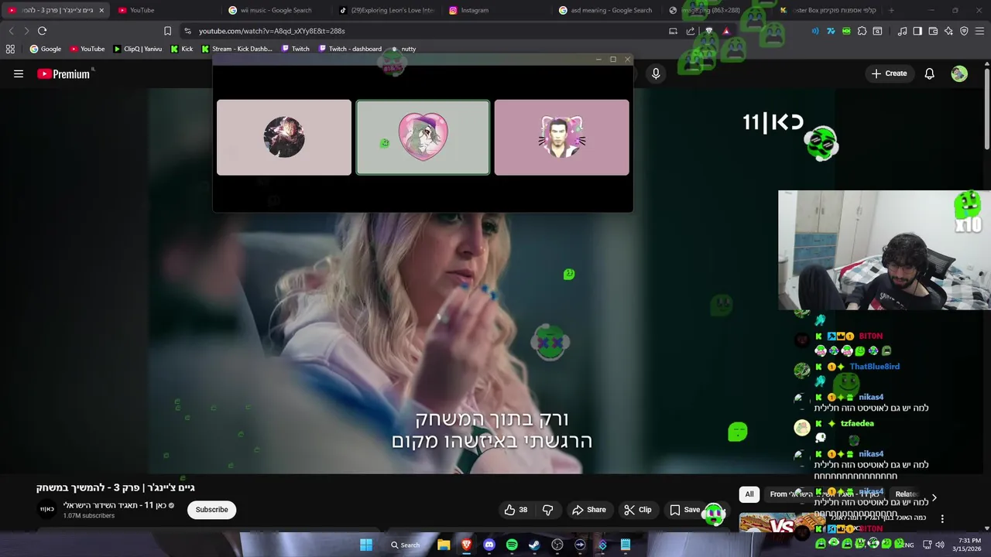Switch to the second 'YouTube' tab
Screen dimensions: 991x557
pyautogui.click(x=166, y=10)
